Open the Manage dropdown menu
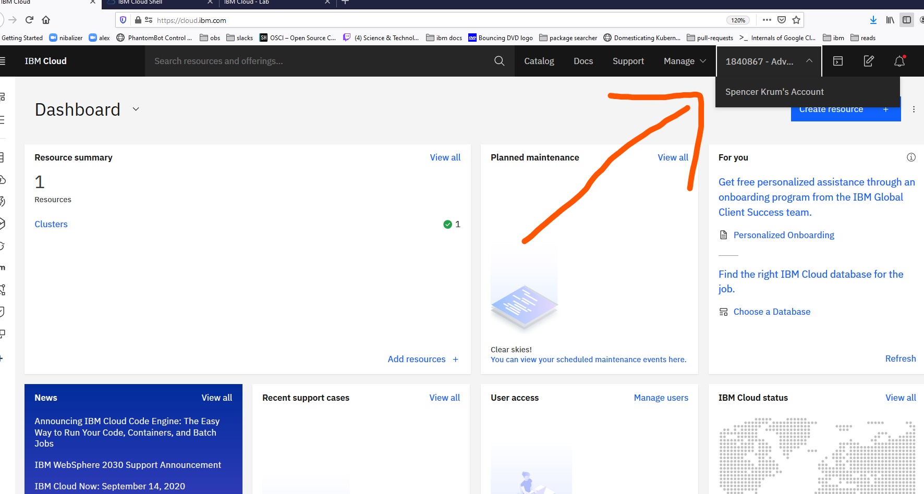The image size is (924, 494). [x=685, y=61]
